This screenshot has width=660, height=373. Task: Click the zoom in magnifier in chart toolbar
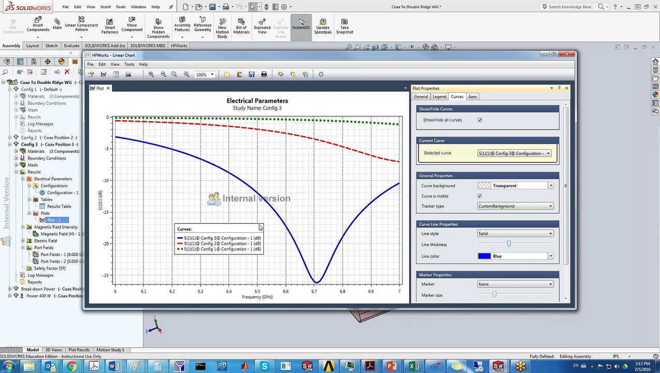coord(151,75)
